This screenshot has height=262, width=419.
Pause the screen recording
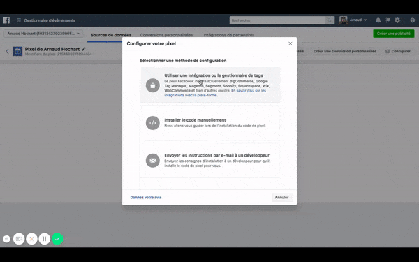click(45, 239)
